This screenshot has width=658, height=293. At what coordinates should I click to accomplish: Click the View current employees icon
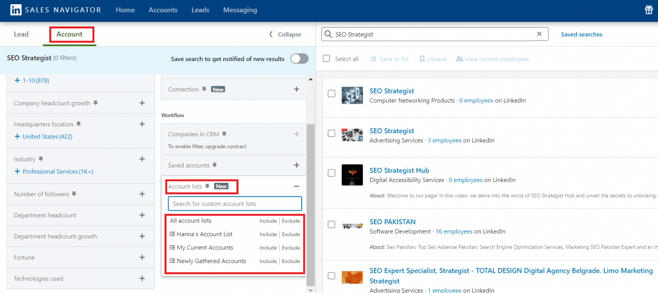point(459,59)
